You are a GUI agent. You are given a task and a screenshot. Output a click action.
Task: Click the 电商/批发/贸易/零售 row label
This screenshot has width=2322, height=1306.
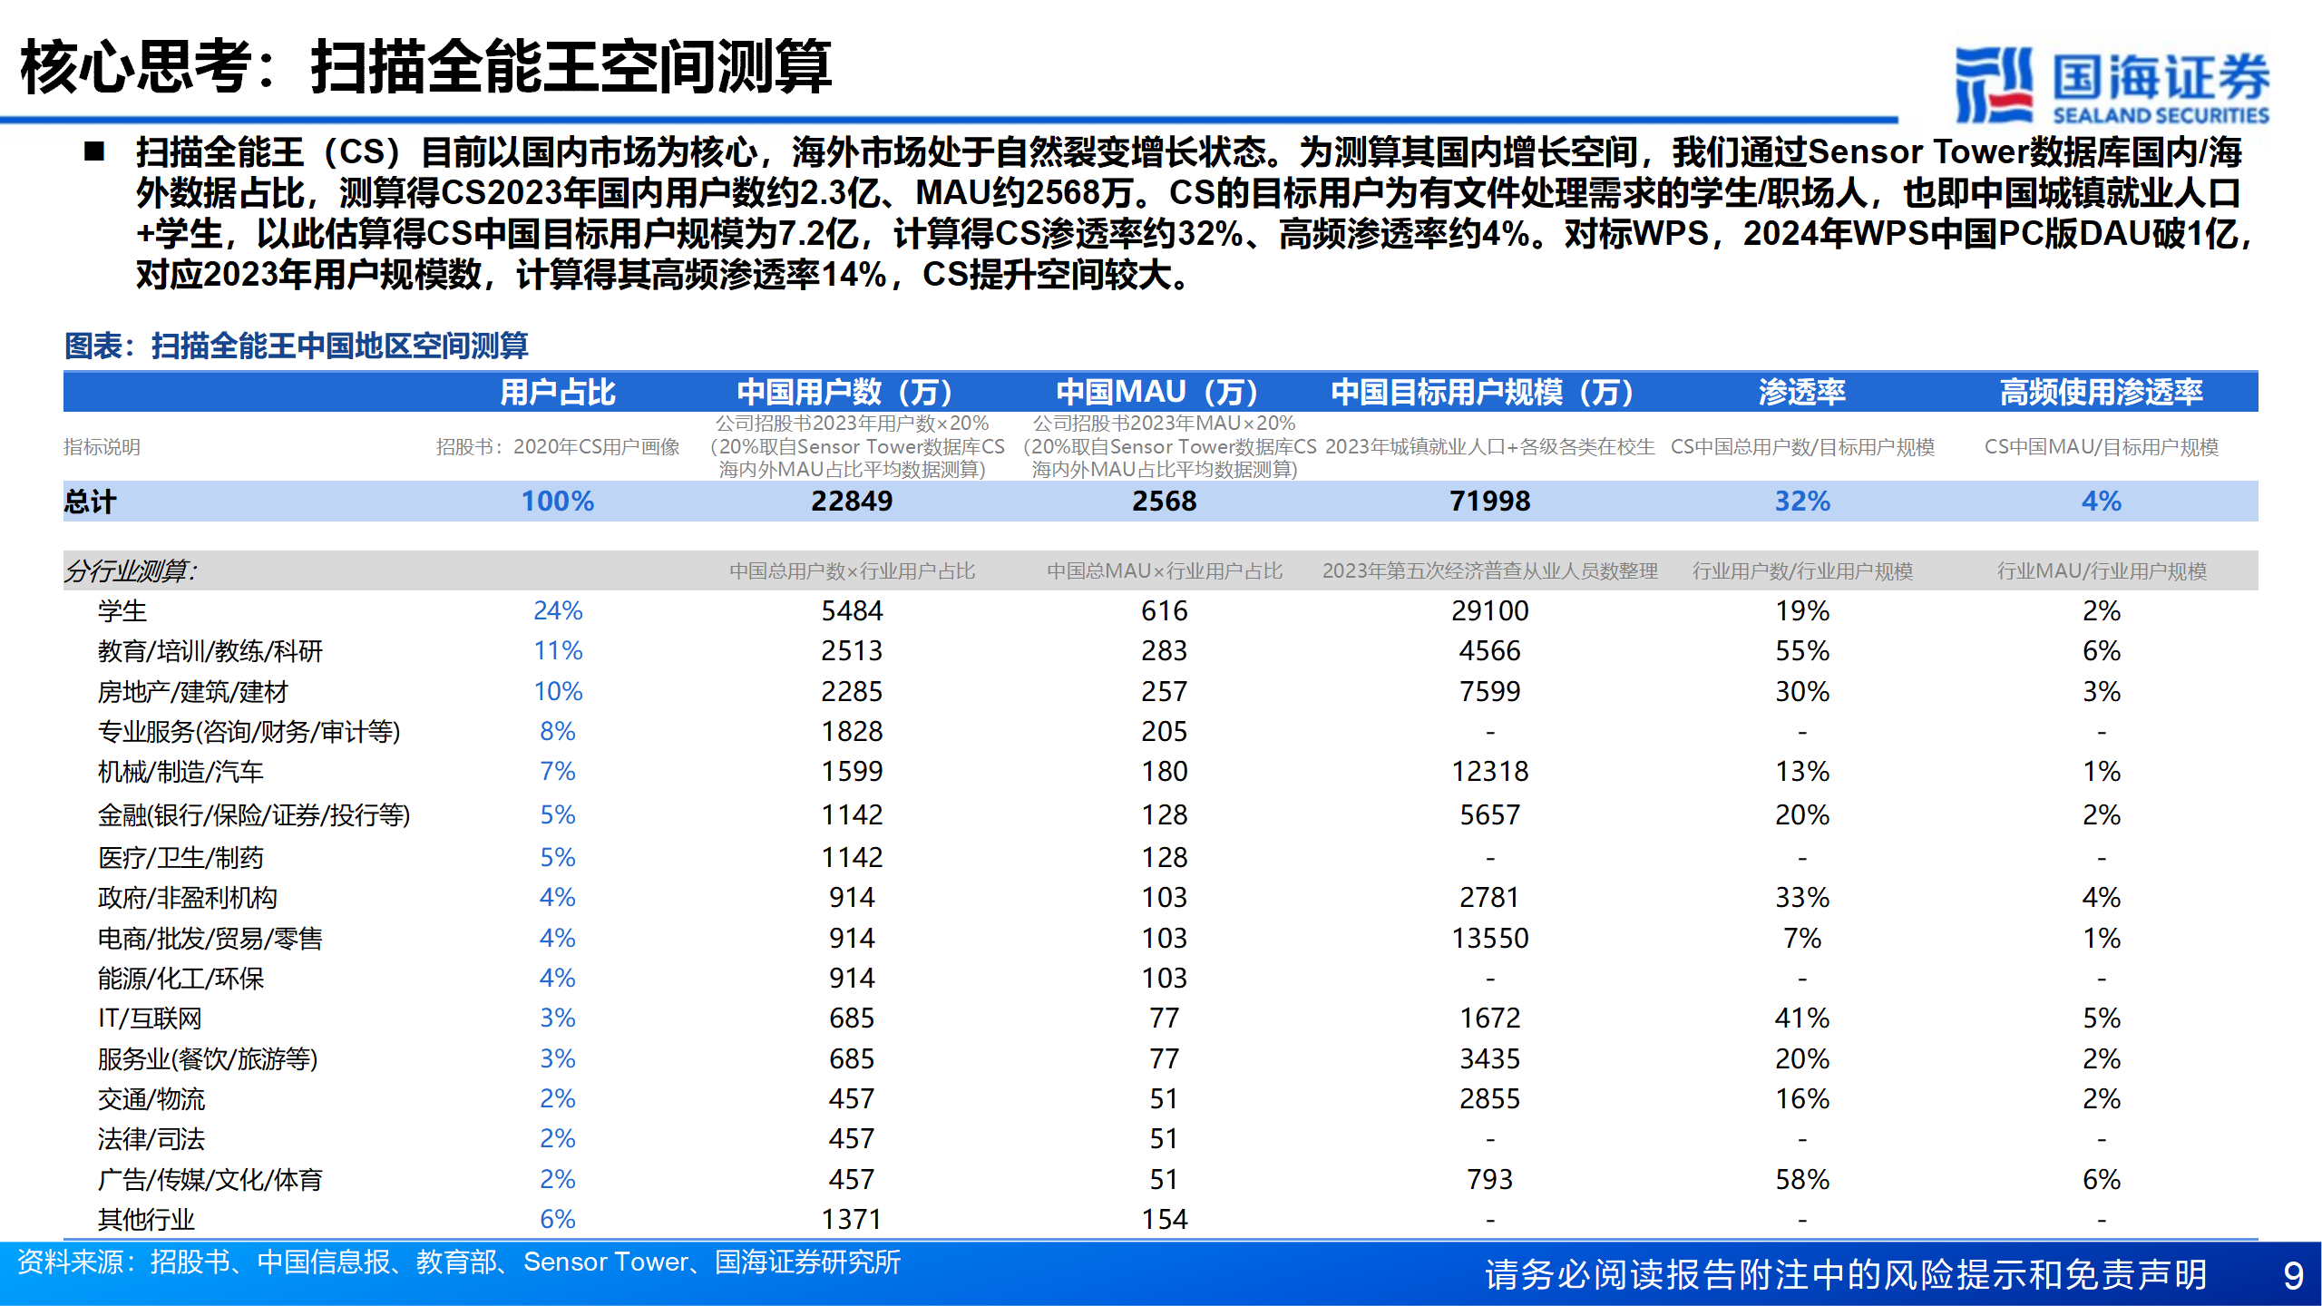point(210,939)
